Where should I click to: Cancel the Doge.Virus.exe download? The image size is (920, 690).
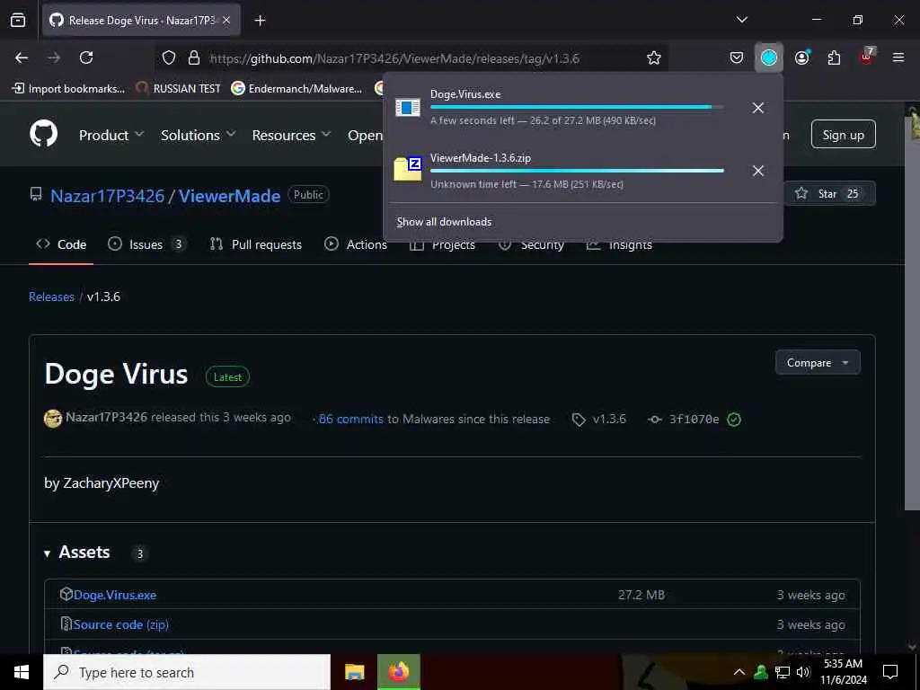pos(758,108)
